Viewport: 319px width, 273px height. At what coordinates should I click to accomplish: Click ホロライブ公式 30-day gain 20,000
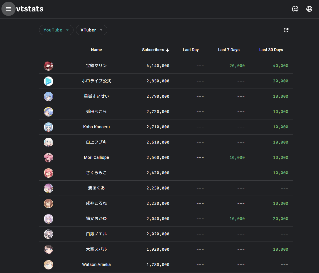coord(280,81)
